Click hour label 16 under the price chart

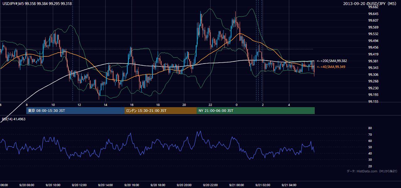point(132,105)
